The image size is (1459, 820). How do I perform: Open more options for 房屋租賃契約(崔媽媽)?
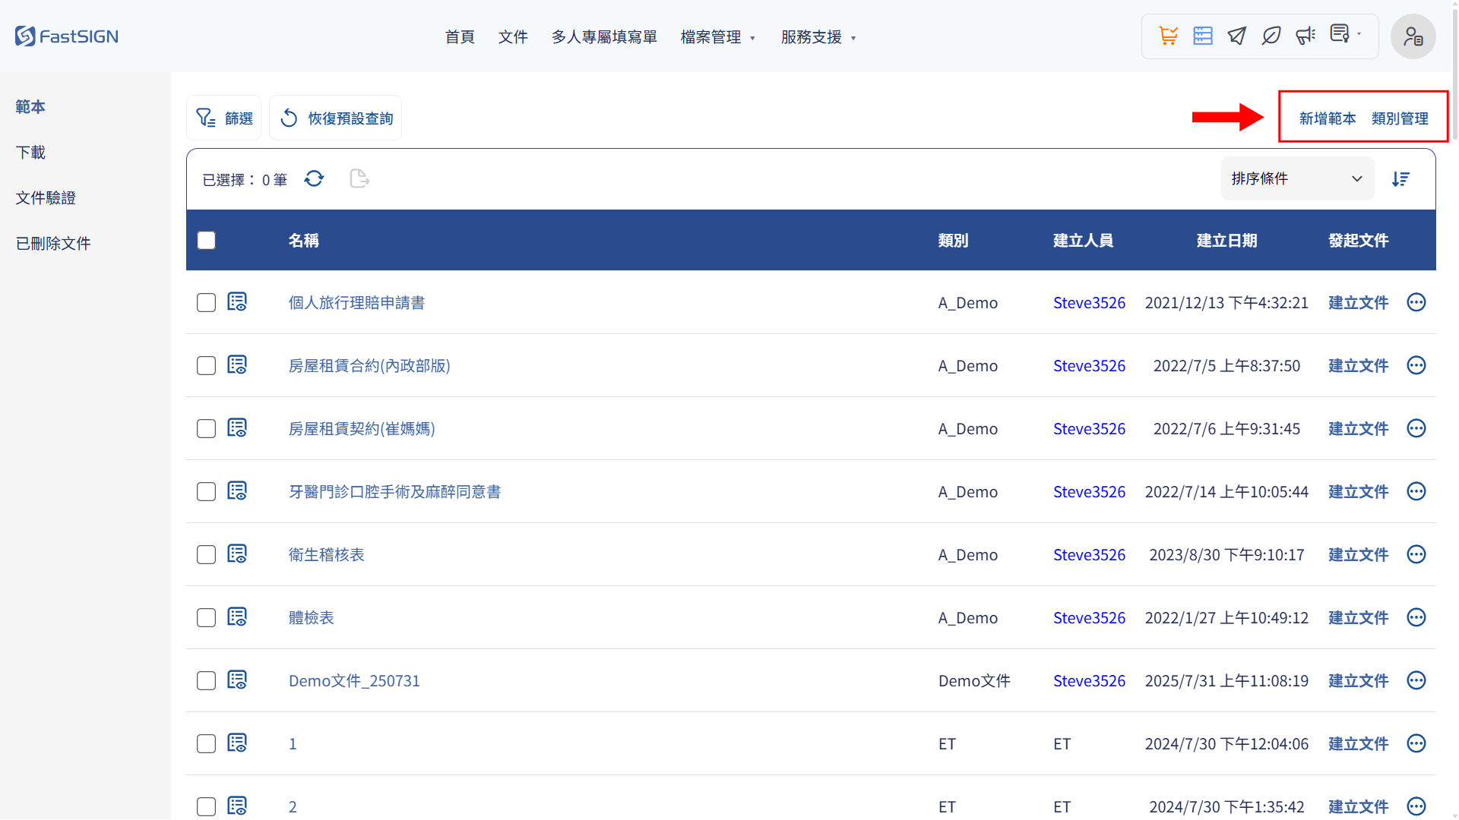pyautogui.click(x=1416, y=428)
